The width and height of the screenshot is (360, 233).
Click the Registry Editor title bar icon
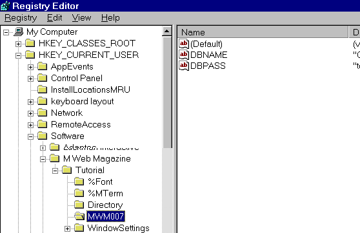[x=5, y=6]
